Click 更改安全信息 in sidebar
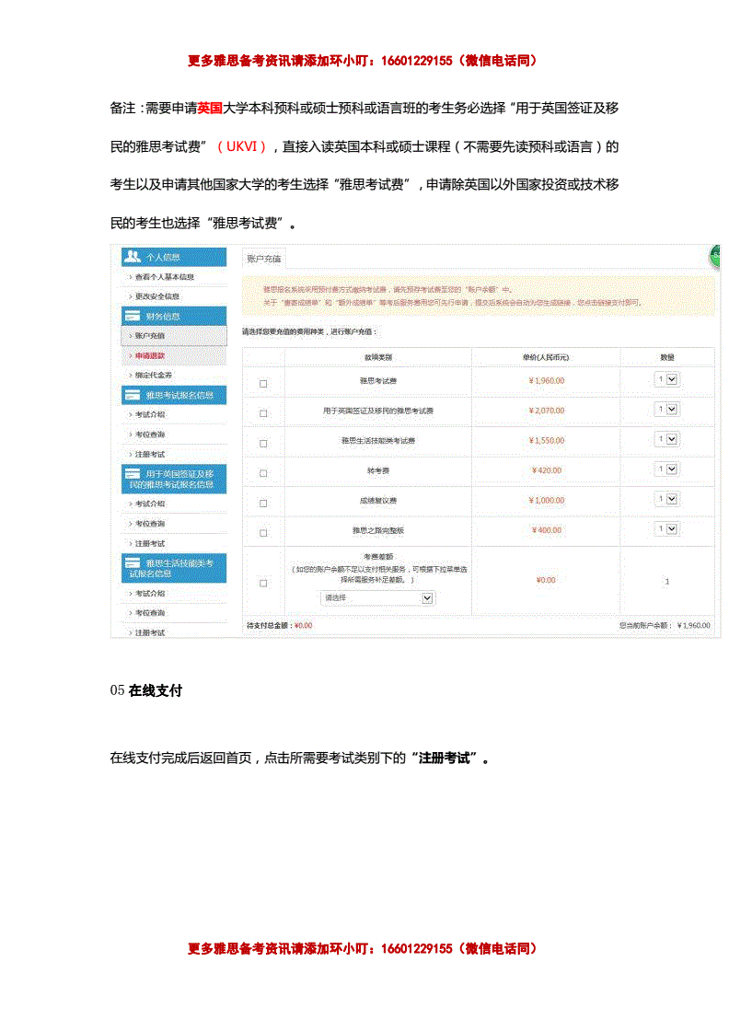This screenshot has width=729, height=1031. [157, 296]
